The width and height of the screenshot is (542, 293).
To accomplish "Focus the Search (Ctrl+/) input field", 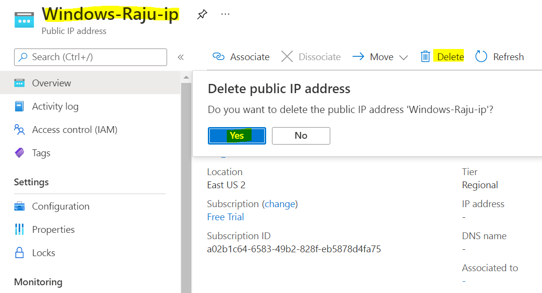I will 90,57.
